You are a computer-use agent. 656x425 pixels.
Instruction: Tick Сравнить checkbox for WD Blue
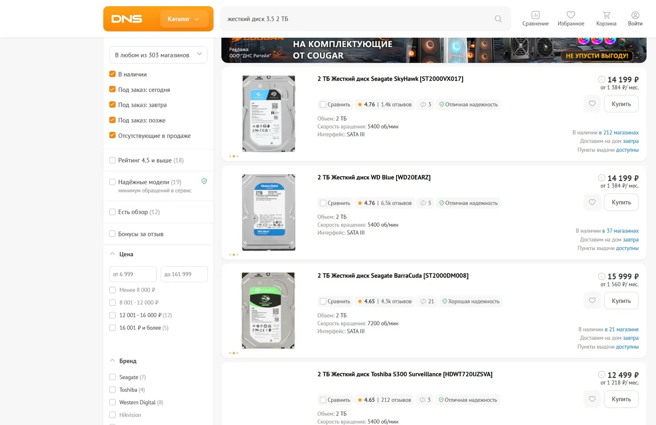click(323, 203)
